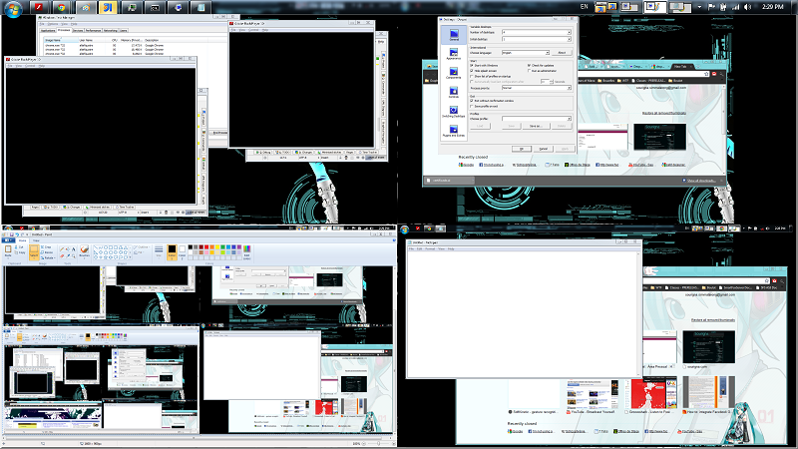Click the Windows Start orb

[13, 8]
